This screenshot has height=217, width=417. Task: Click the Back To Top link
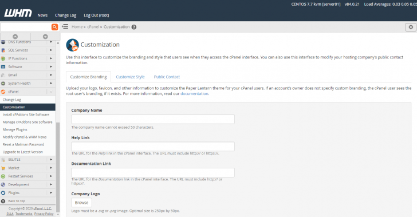click(x=17, y=201)
